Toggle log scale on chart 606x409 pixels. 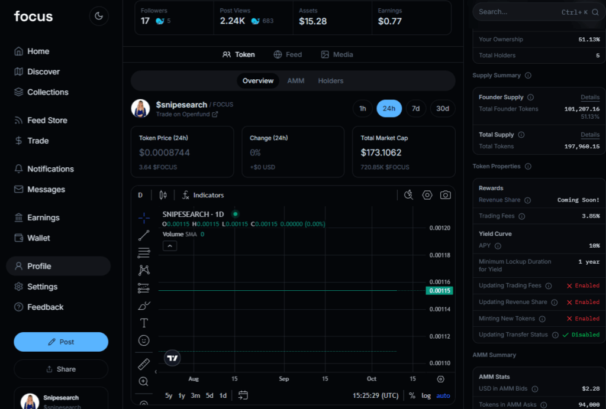[426, 395]
